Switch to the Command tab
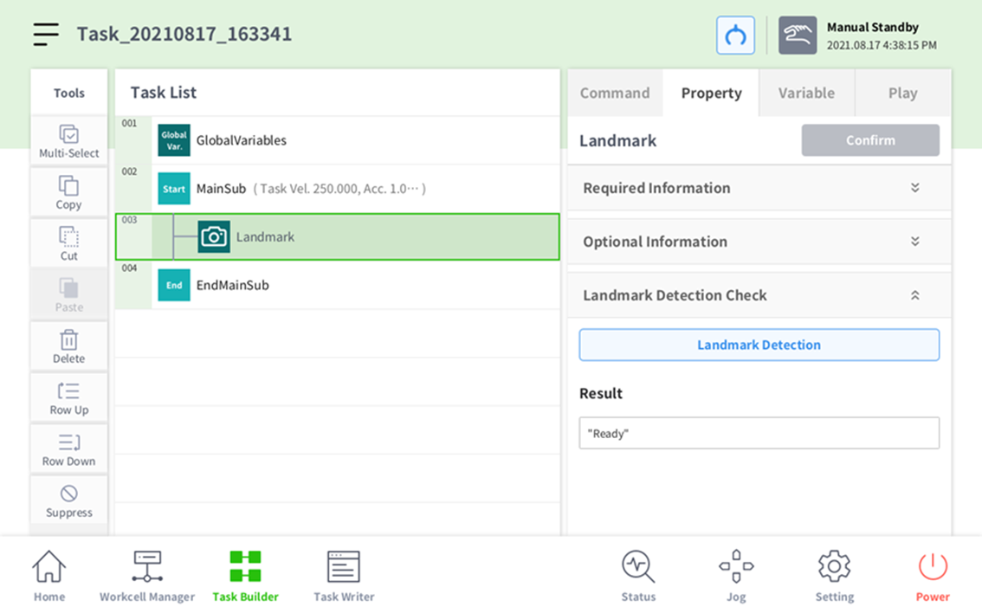982x613 pixels. tap(615, 93)
